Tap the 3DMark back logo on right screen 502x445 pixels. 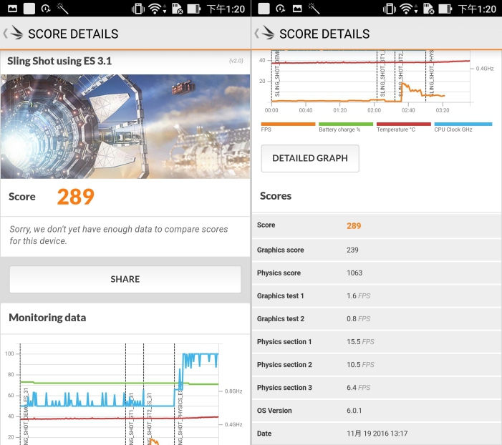click(266, 34)
